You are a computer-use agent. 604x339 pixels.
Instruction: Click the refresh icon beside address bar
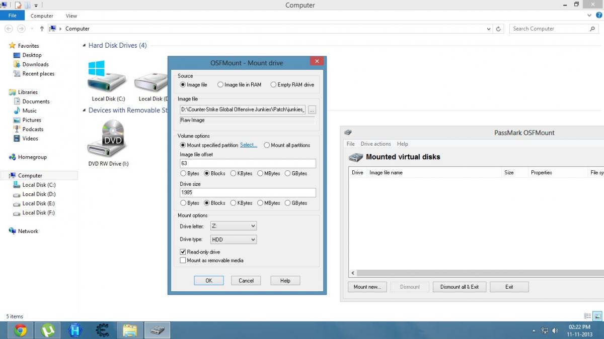point(498,29)
